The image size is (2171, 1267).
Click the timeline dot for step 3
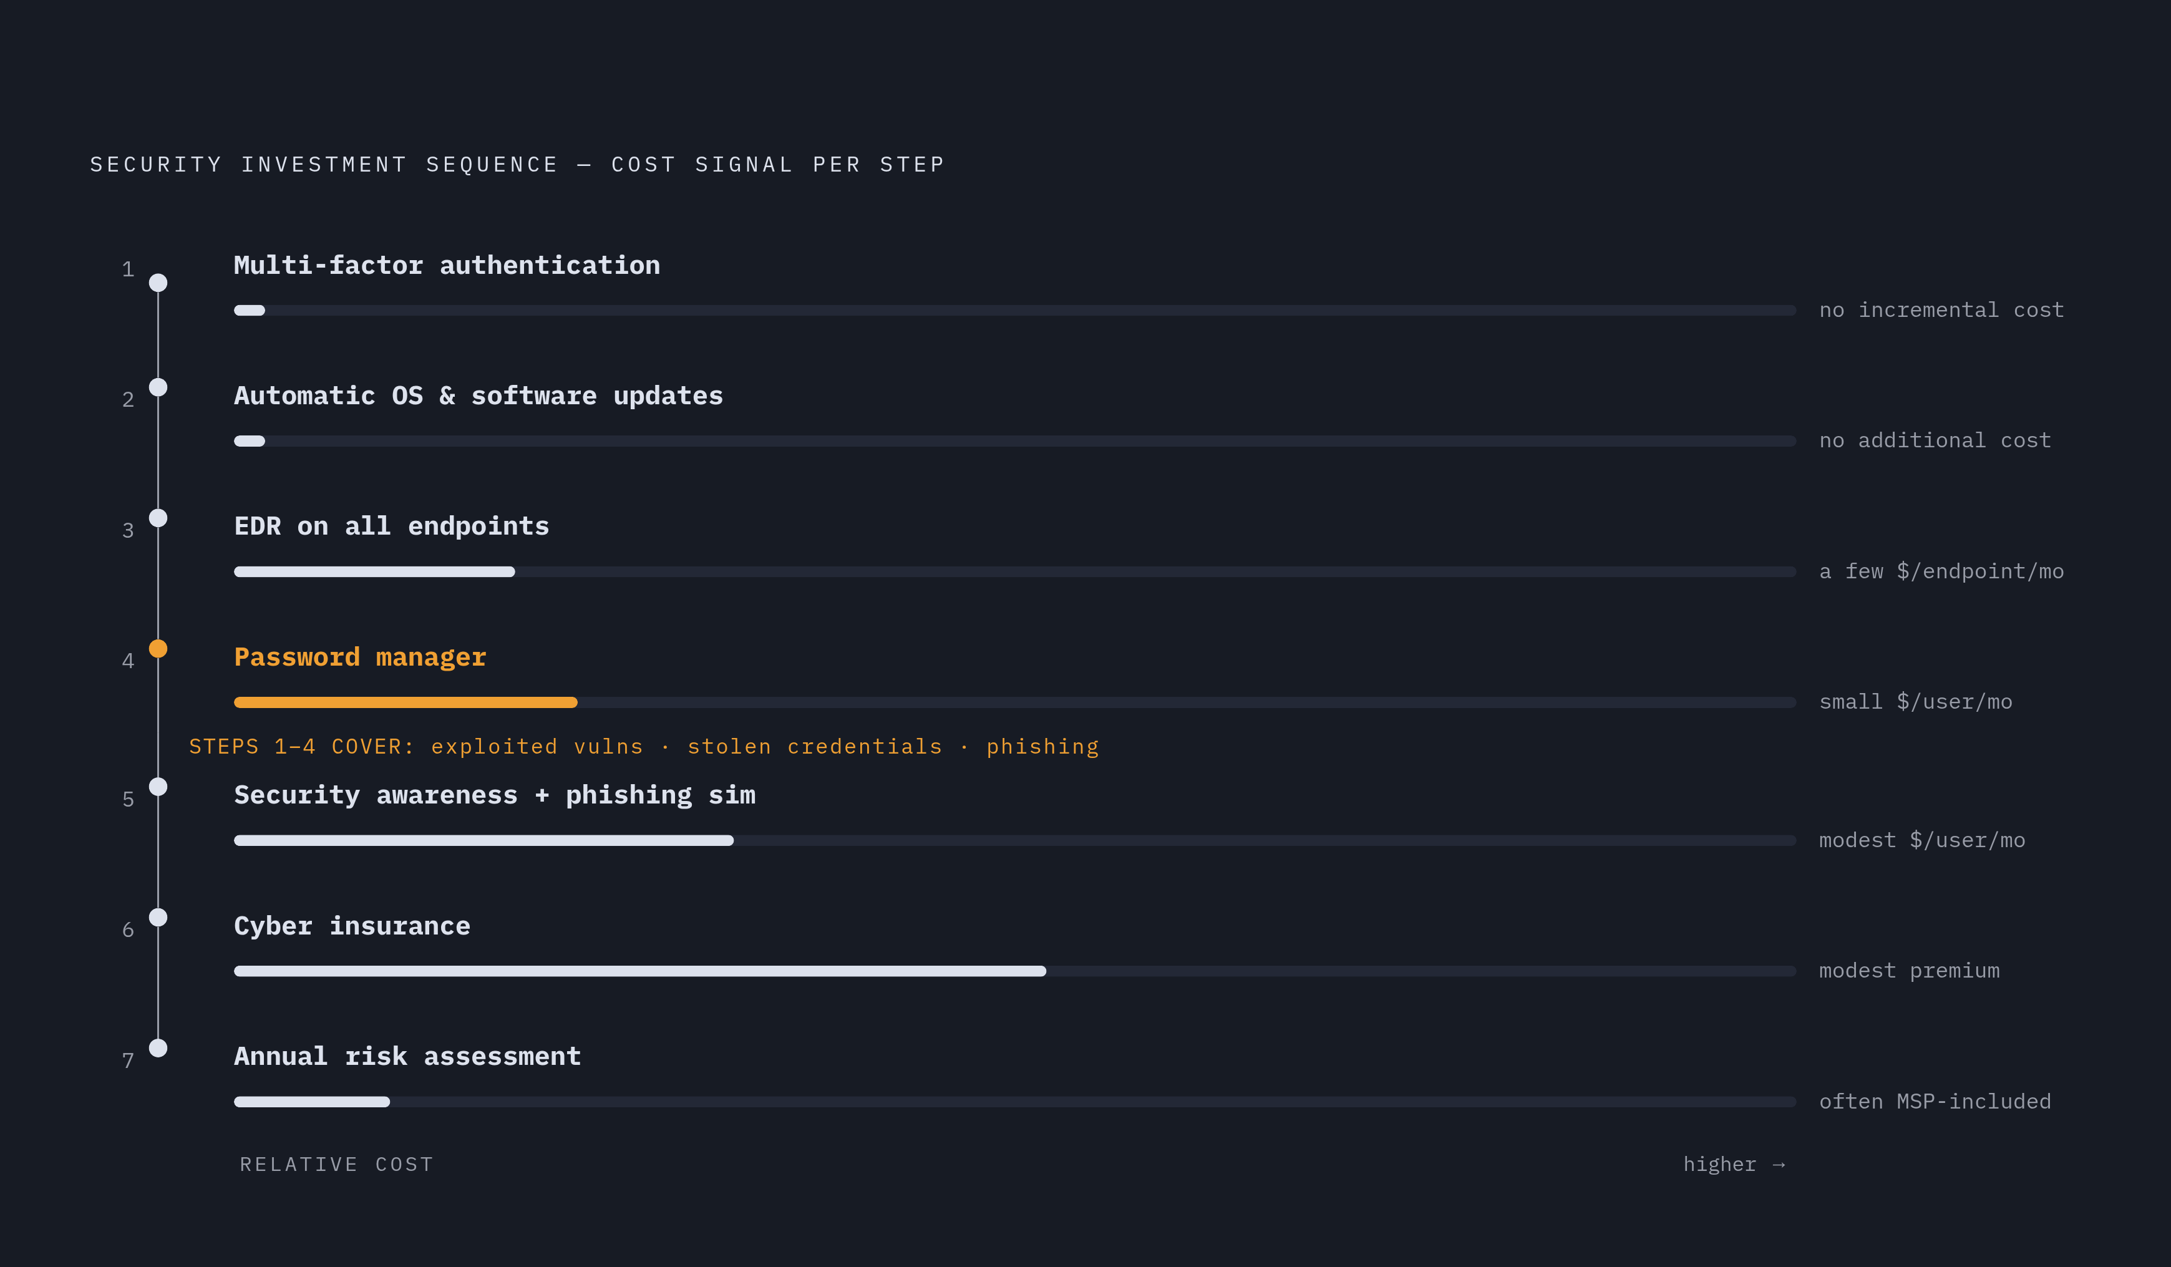[158, 518]
